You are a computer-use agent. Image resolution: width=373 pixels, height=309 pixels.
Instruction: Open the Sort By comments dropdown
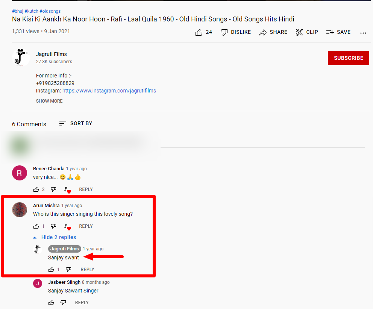tap(76, 124)
